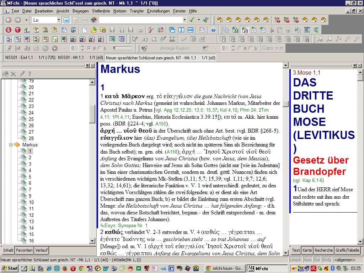
Task: Click the zoom in magnifier icon
Action: (x=347, y=39)
